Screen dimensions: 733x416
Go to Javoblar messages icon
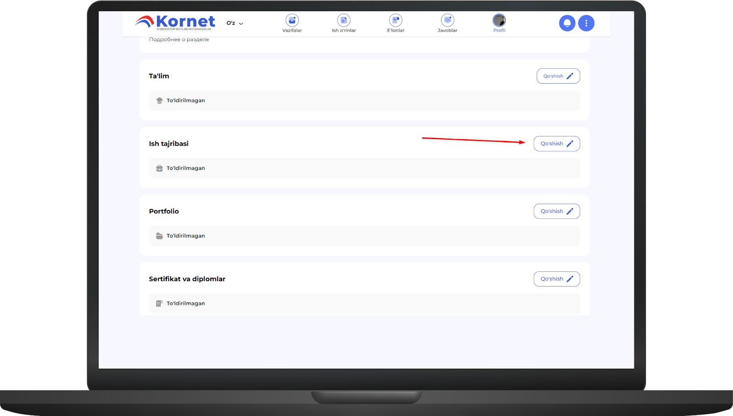click(447, 21)
